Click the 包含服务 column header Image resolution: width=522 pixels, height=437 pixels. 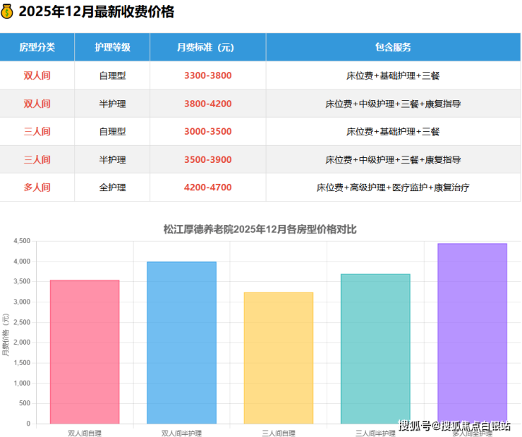(x=393, y=47)
